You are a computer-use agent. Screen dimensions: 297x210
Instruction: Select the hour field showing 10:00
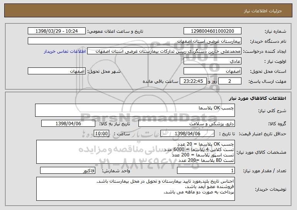tap(101, 134)
